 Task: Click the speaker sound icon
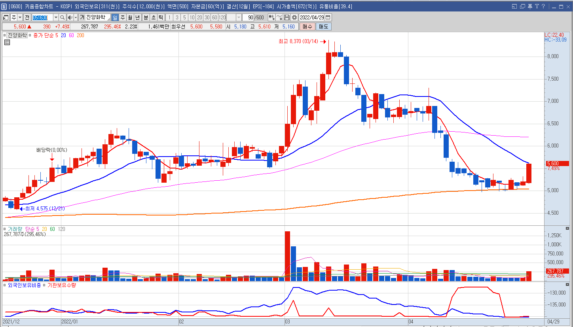coord(70,17)
